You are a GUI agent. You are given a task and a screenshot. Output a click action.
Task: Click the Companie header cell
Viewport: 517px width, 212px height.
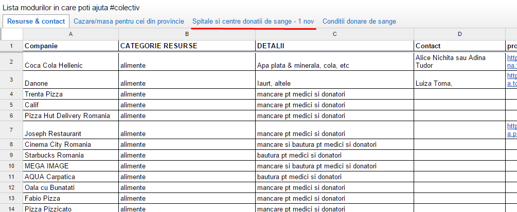70,46
